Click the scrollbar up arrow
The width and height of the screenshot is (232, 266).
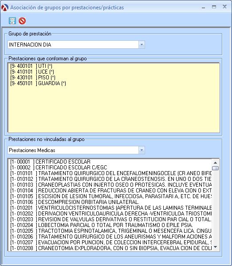tap(216, 163)
